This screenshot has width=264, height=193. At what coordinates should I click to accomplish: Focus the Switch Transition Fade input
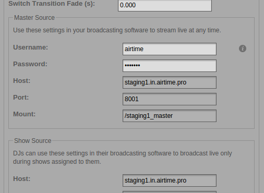pyautogui.click(x=165, y=5)
